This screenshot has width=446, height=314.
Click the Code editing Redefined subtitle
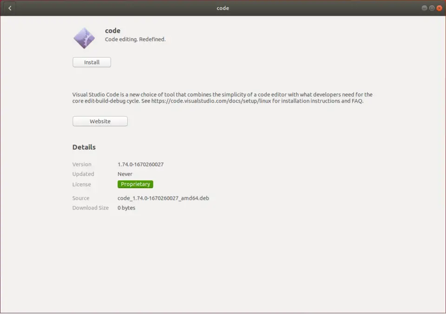pyautogui.click(x=134, y=39)
